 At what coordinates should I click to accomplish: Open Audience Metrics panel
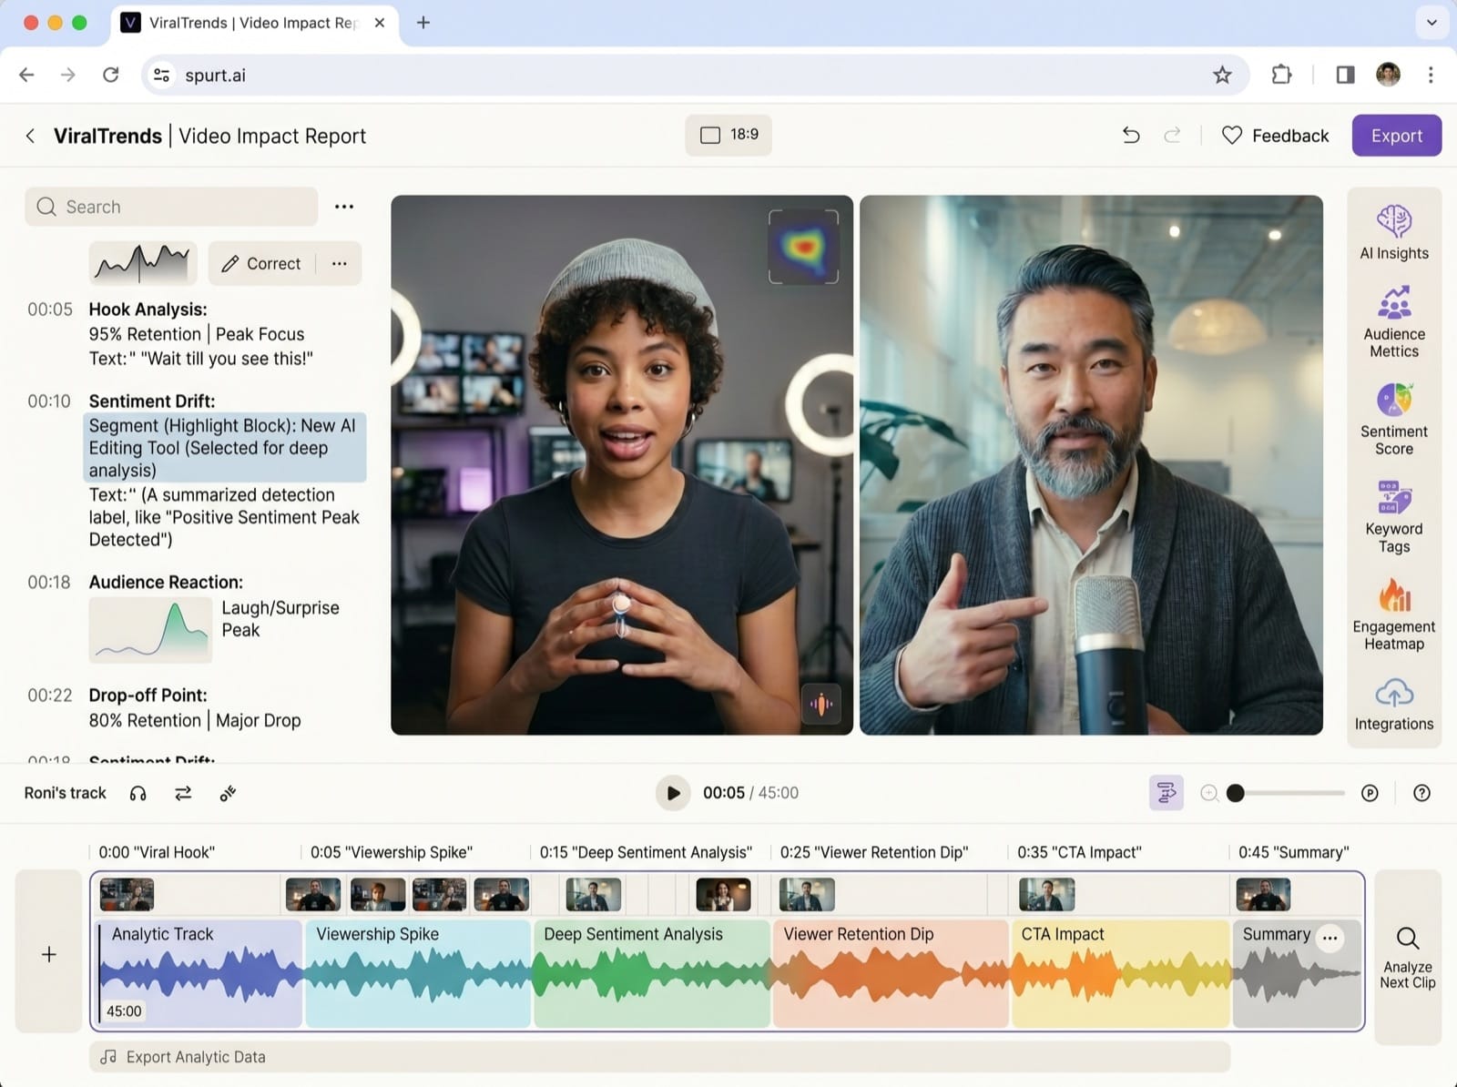[x=1393, y=321]
